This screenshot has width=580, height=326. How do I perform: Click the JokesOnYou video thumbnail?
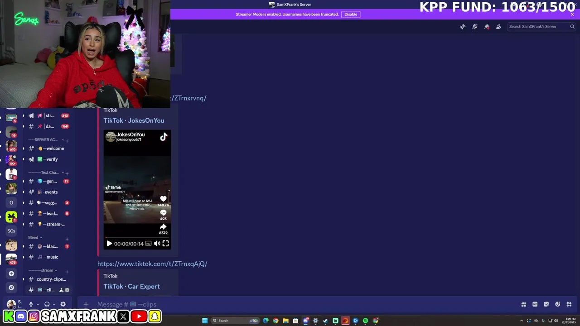pos(137,190)
